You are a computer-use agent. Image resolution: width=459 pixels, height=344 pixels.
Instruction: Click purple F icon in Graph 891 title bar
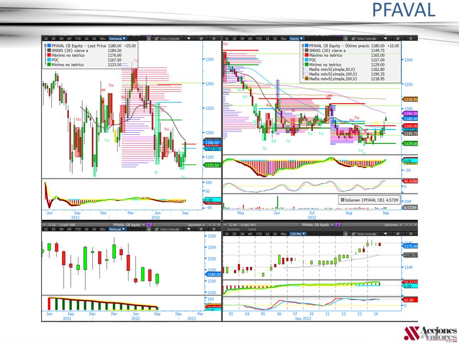[338, 225]
